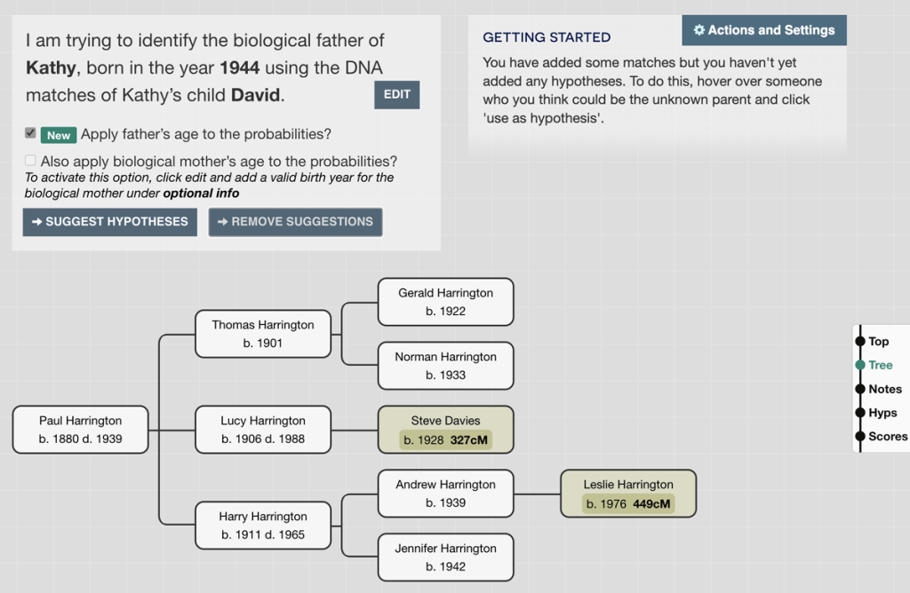Select the Tree navigation dot
The width and height of the screenshot is (910, 593).
860,365
